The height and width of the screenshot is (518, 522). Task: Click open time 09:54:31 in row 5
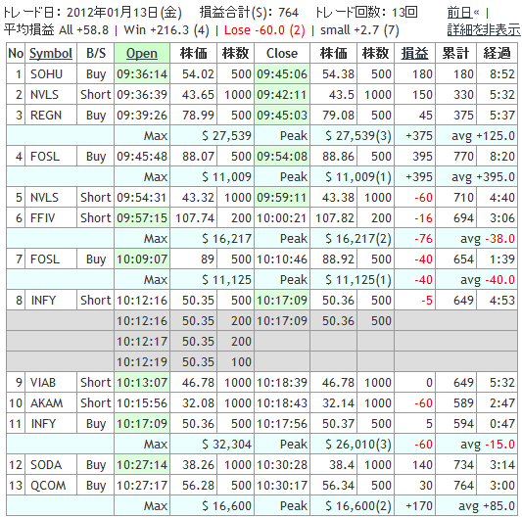(x=142, y=198)
